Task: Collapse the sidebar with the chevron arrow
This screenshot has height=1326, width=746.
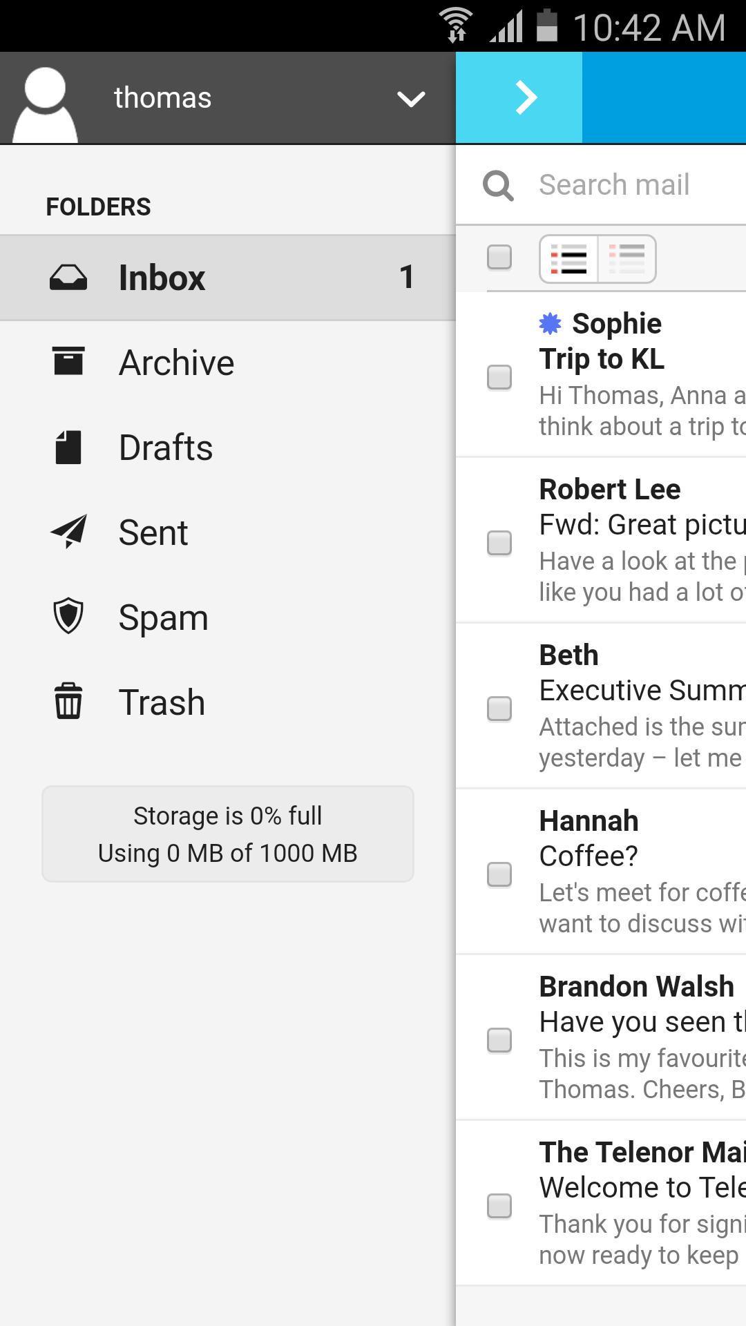Action: [526, 98]
